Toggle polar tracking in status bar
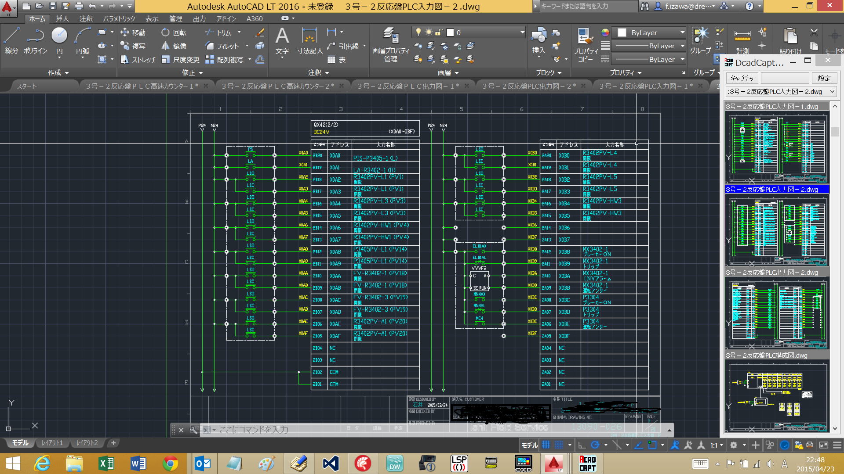Image resolution: width=844 pixels, height=474 pixels. coord(595,445)
